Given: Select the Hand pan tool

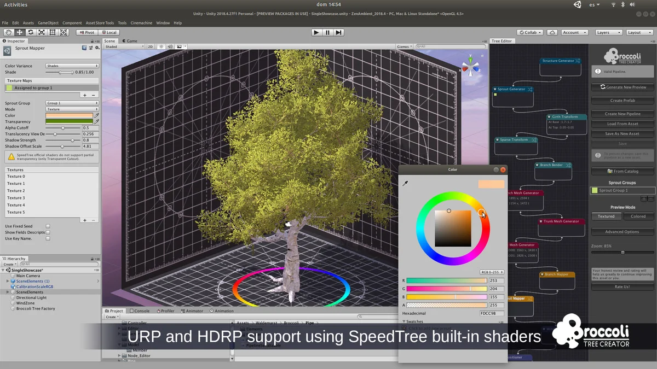Looking at the screenshot, I should (x=8, y=32).
